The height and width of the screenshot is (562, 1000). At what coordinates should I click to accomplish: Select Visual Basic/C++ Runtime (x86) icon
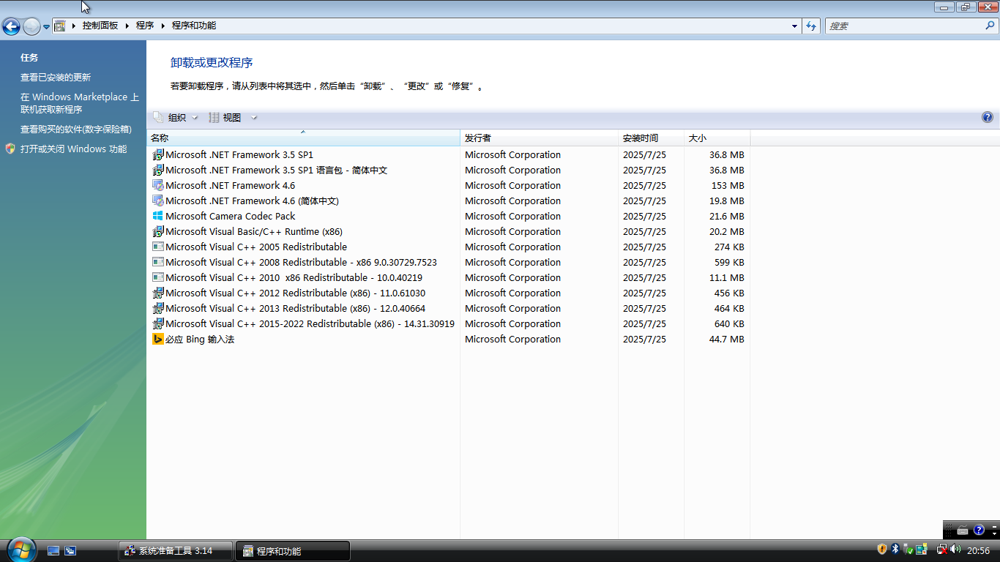coord(157,231)
